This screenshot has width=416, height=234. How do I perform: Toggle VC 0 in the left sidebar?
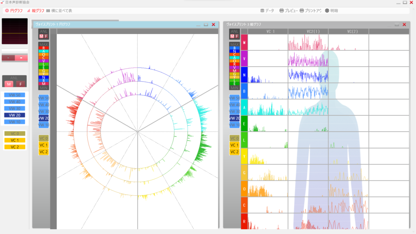point(15,133)
